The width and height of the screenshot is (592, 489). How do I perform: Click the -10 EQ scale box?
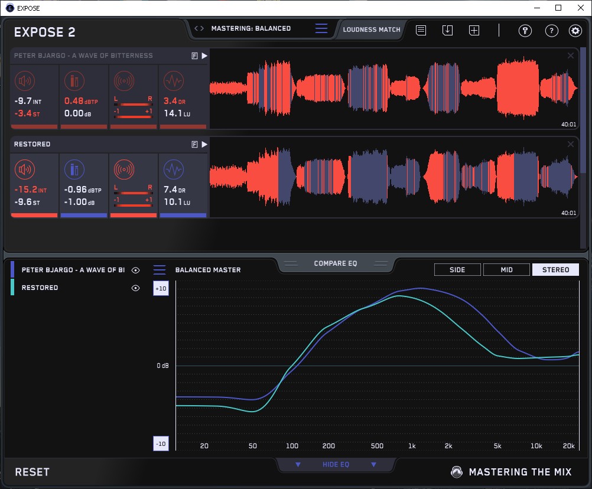pyautogui.click(x=161, y=444)
